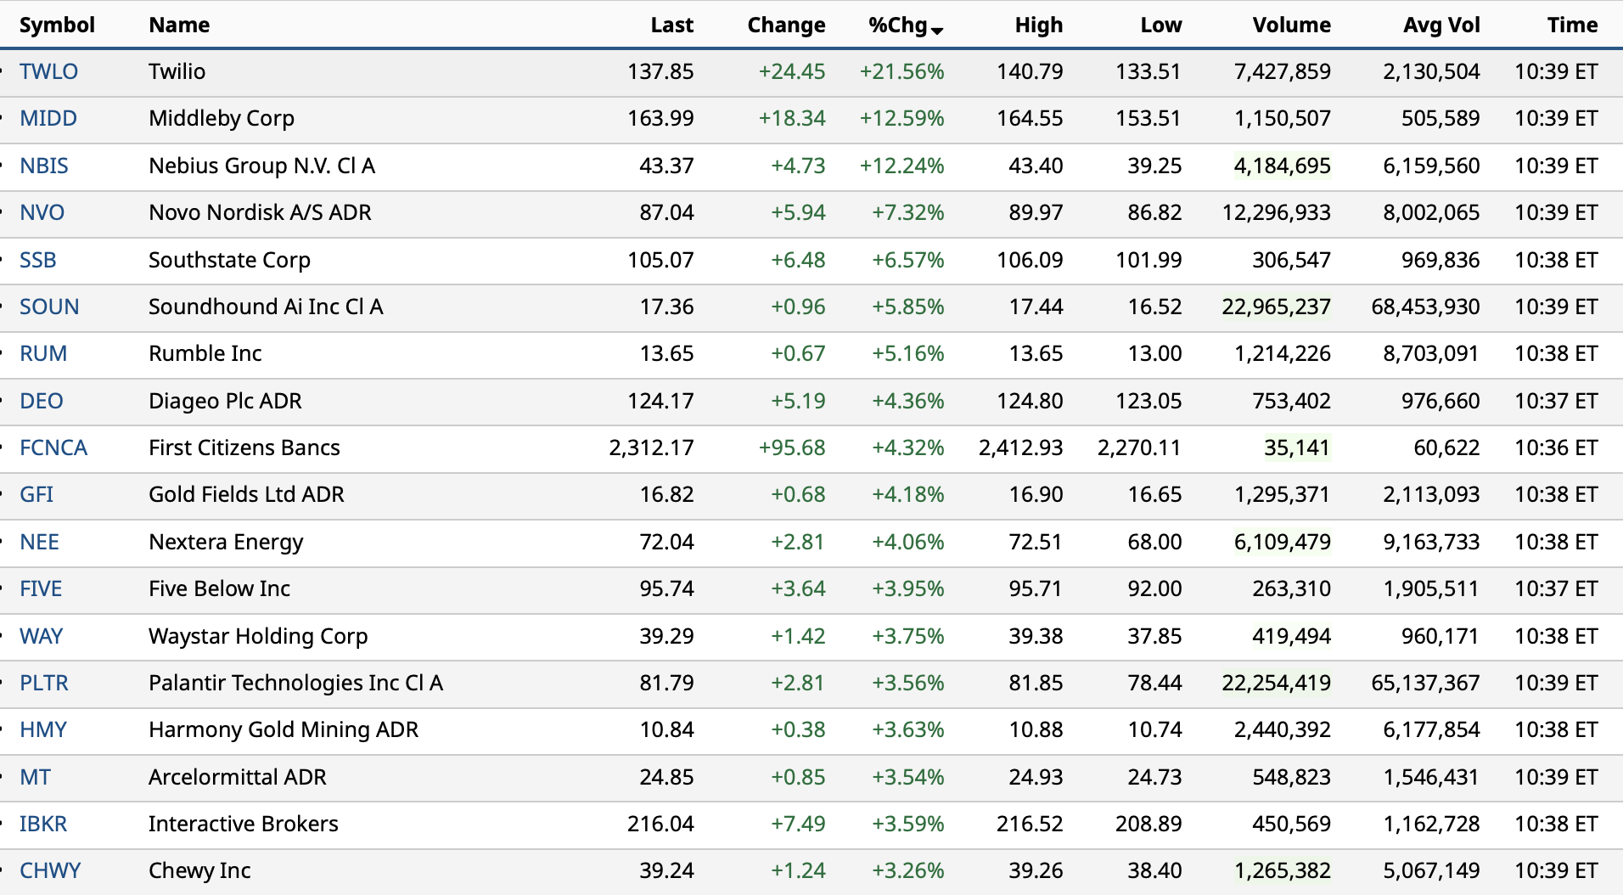Sort by the Volume column header
Viewport: 1623px width, 895px height.
click(1291, 25)
